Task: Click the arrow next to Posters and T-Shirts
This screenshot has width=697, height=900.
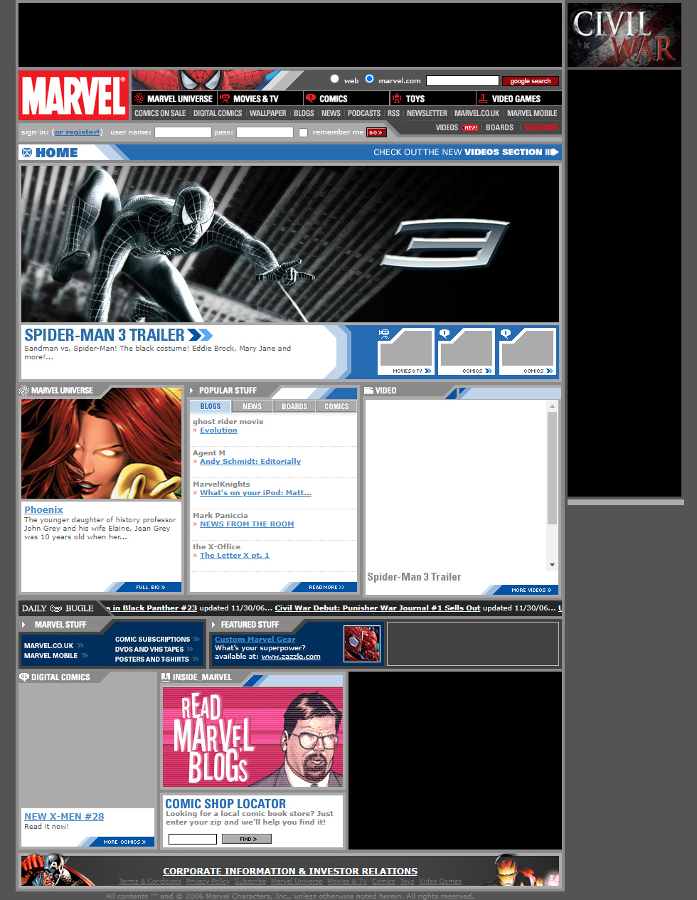Action: pos(196,659)
